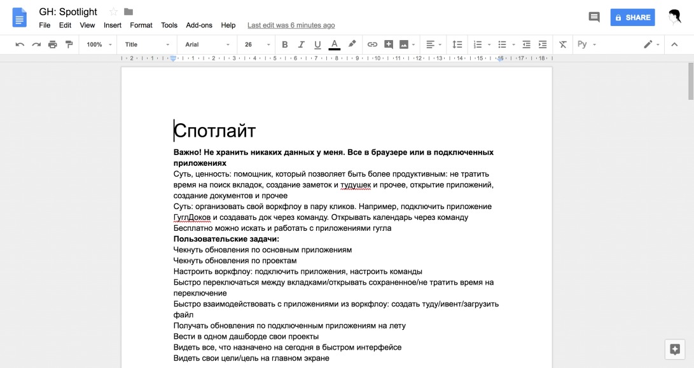This screenshot has width=694, height=368.
Task: Expand the alignment options arrow
Action: pyautogui.click(x=440, y=44)
